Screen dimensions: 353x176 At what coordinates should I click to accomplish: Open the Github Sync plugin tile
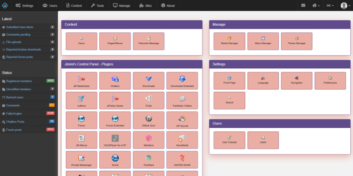point(149,120)
